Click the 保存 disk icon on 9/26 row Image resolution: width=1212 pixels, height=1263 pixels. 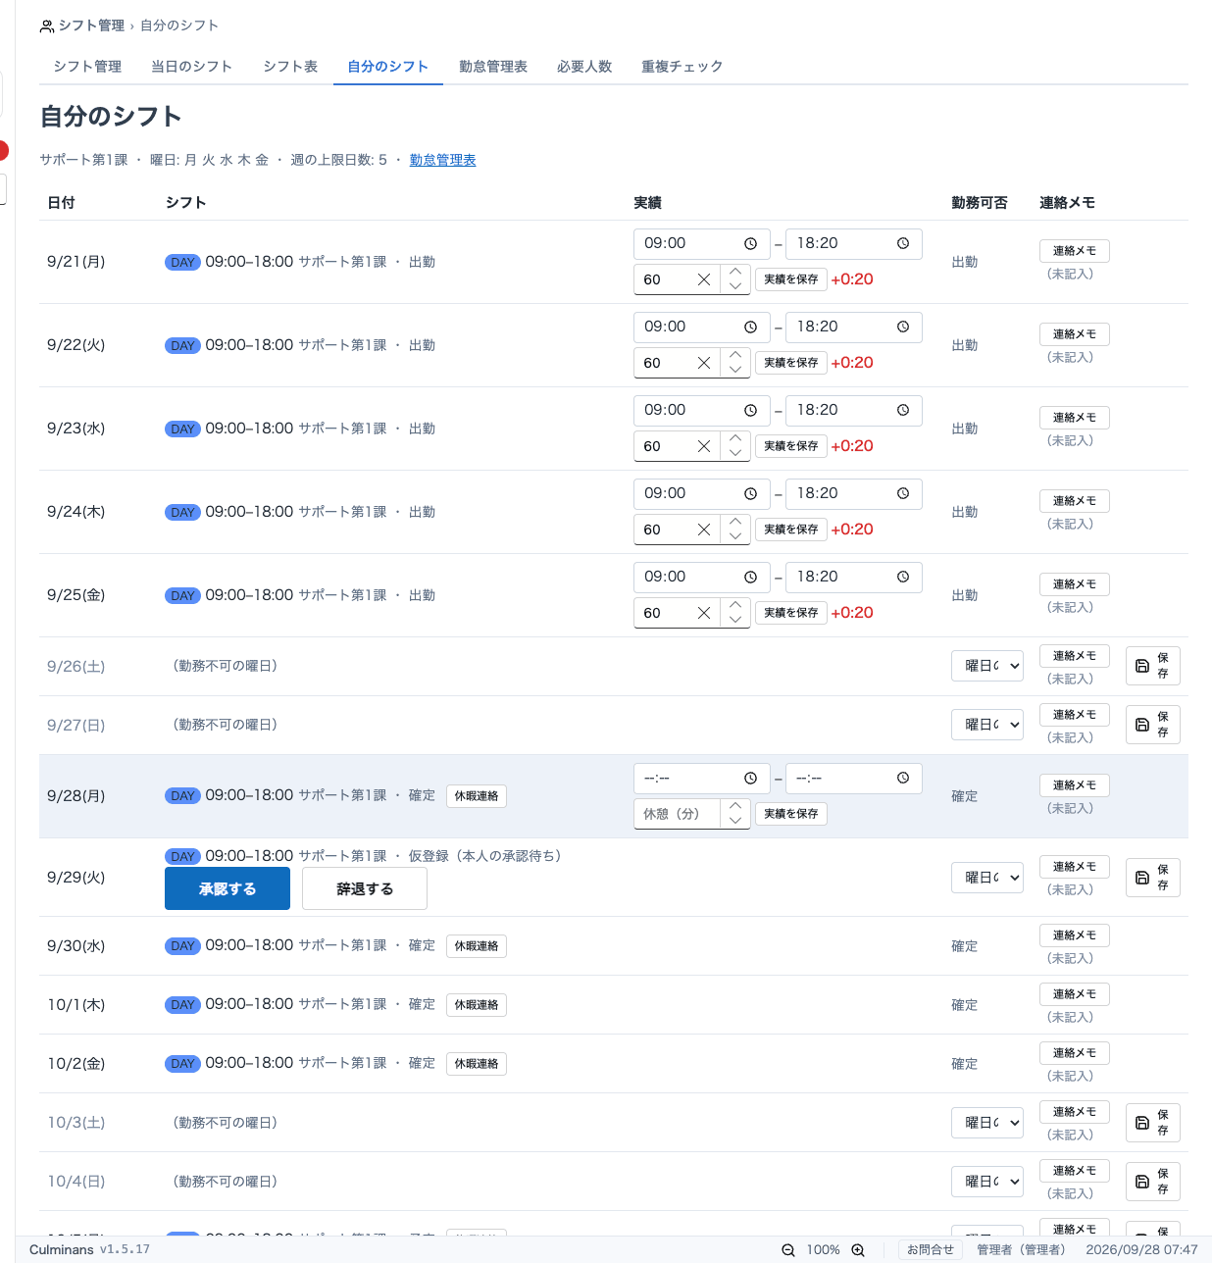(x=1142, y=666)
